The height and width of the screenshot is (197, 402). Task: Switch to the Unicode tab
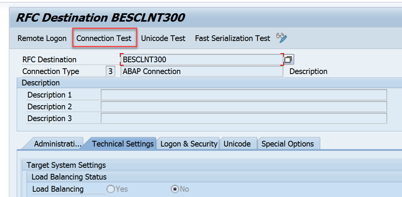coord(237,144)
